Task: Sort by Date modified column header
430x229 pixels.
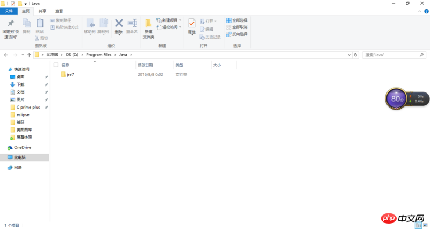Action: 145,65
